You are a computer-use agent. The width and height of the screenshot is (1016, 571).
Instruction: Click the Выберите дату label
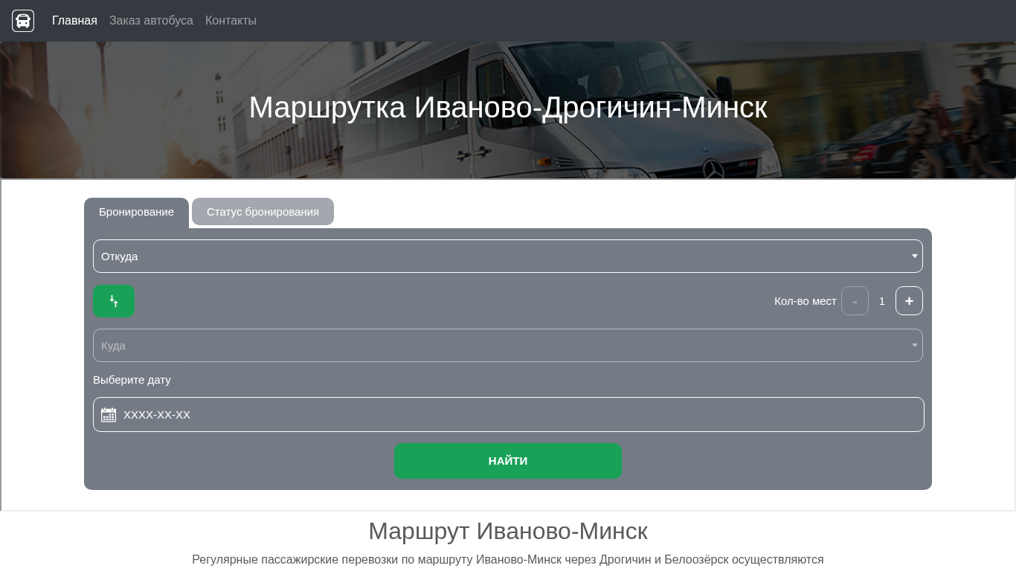(132, 380)
